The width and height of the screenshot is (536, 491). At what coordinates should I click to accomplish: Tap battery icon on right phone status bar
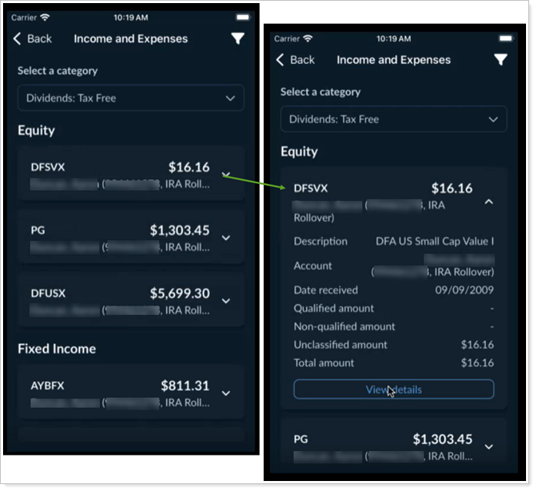click(505, 38)
